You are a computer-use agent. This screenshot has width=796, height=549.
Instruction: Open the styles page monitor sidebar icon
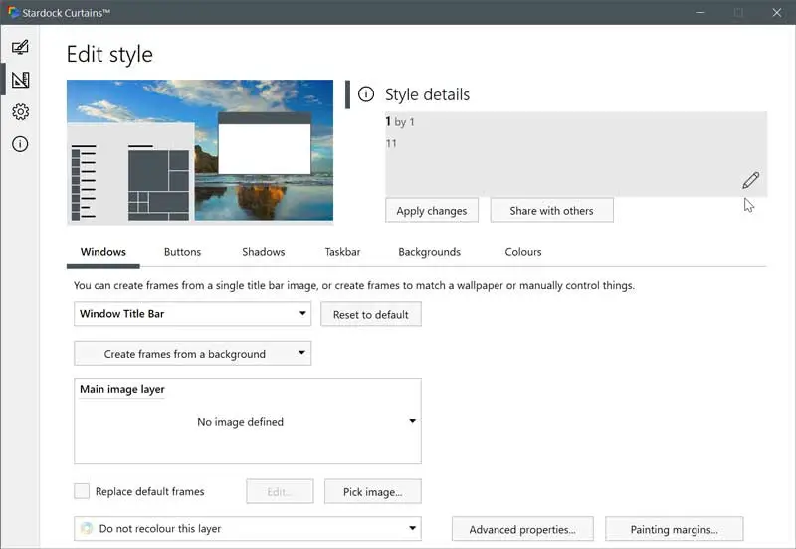coord(20,47)
